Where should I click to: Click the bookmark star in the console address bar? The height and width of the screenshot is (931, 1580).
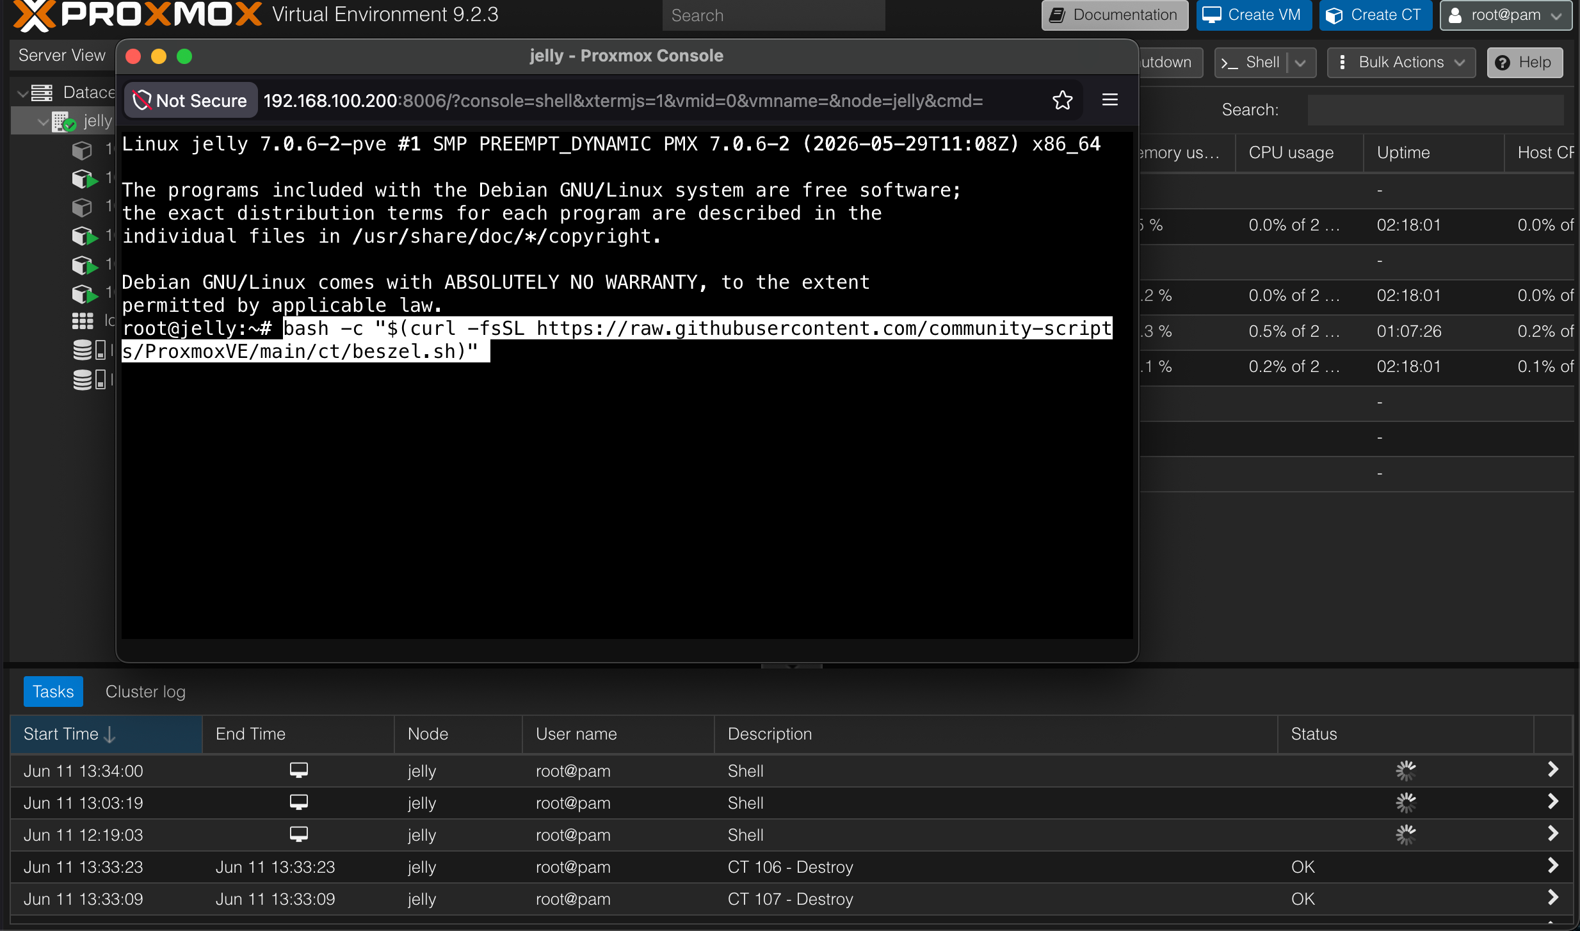coord(1062,100)
